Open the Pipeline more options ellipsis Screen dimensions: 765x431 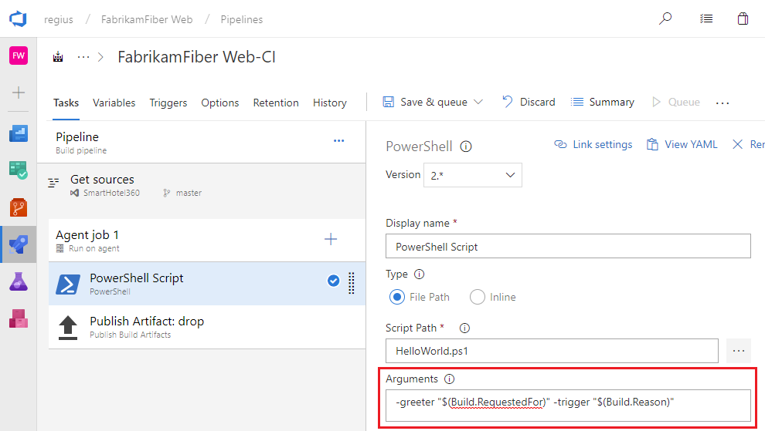338,140
